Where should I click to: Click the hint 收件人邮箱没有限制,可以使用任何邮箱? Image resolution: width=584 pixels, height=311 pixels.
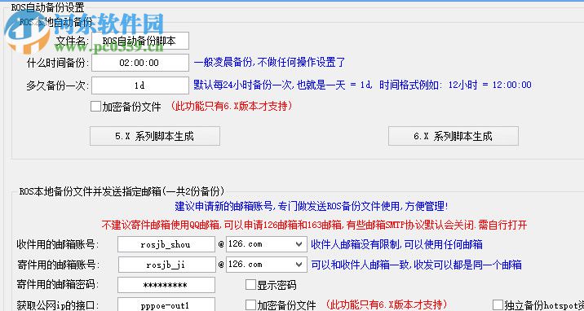pos(397,244)
